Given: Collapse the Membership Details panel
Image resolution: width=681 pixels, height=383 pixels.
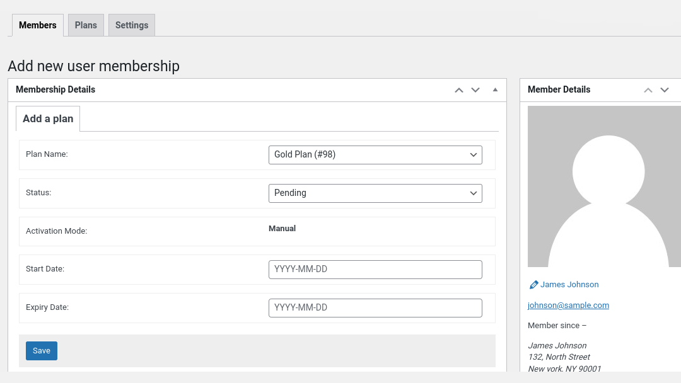Looking at the screenshot, I should coord(495,90).
